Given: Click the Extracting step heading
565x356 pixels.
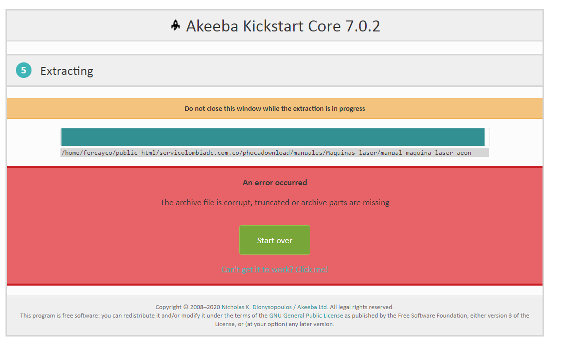Looking at the screenshot, I should click(66, 71).
